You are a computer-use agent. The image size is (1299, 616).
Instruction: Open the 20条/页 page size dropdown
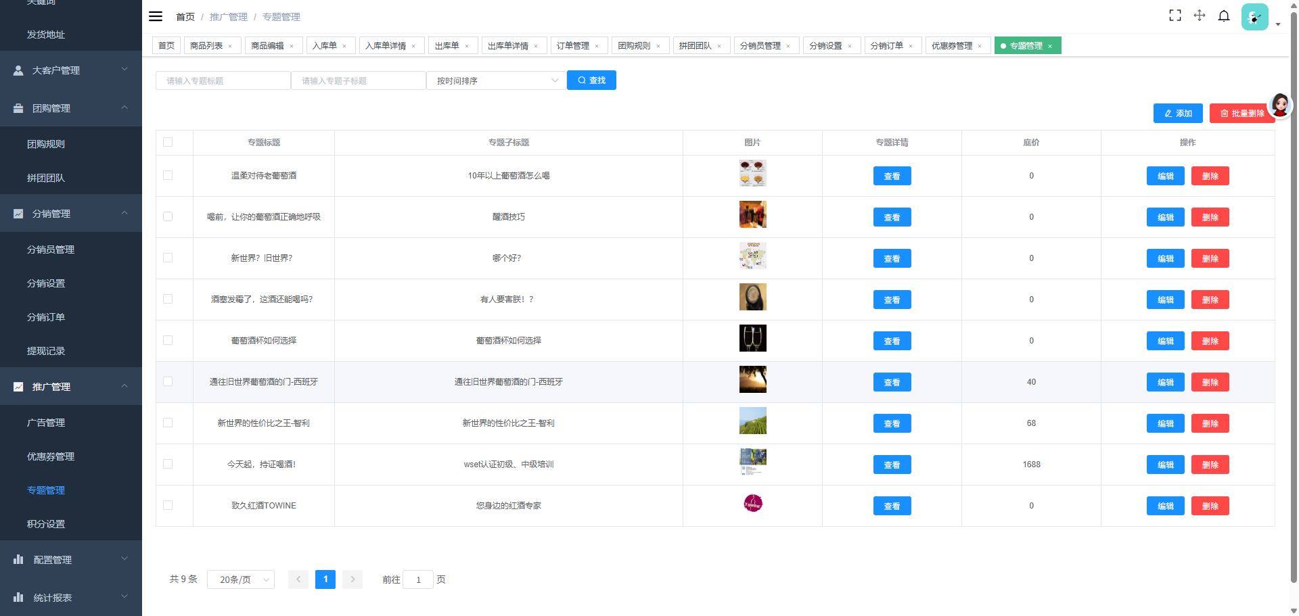click(x=240, y=579)
